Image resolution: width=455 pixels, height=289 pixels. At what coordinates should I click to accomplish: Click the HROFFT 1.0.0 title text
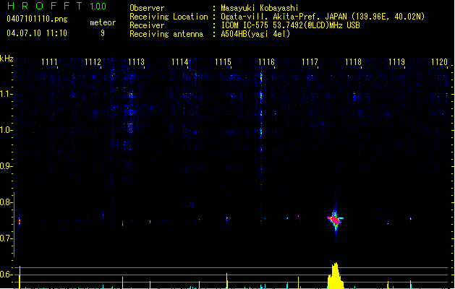pos(56,6)
